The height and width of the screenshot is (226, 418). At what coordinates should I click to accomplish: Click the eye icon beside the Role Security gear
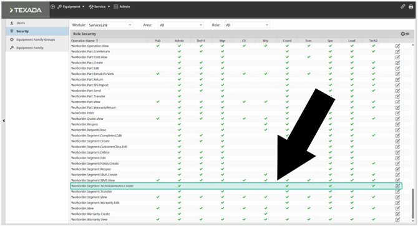click(407, 34)
